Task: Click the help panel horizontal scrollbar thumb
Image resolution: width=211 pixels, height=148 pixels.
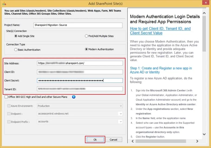Action: [161, 141]
